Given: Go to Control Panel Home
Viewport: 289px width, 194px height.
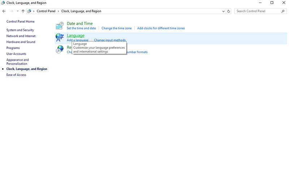Looking at the screenshot, I should pyautogui.click(x=20, y=21).
